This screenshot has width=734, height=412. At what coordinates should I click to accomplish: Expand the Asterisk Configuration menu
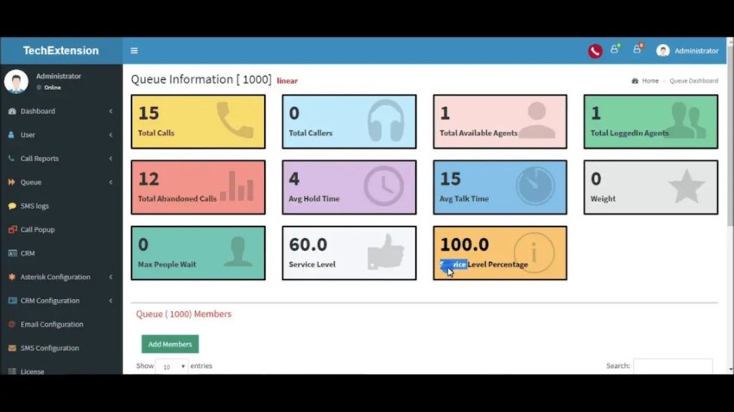60,277
